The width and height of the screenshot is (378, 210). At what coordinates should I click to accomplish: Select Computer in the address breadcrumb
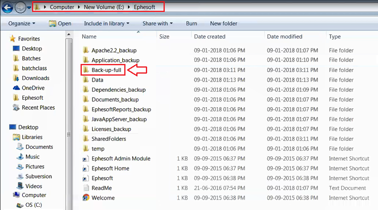coord(62,7)
